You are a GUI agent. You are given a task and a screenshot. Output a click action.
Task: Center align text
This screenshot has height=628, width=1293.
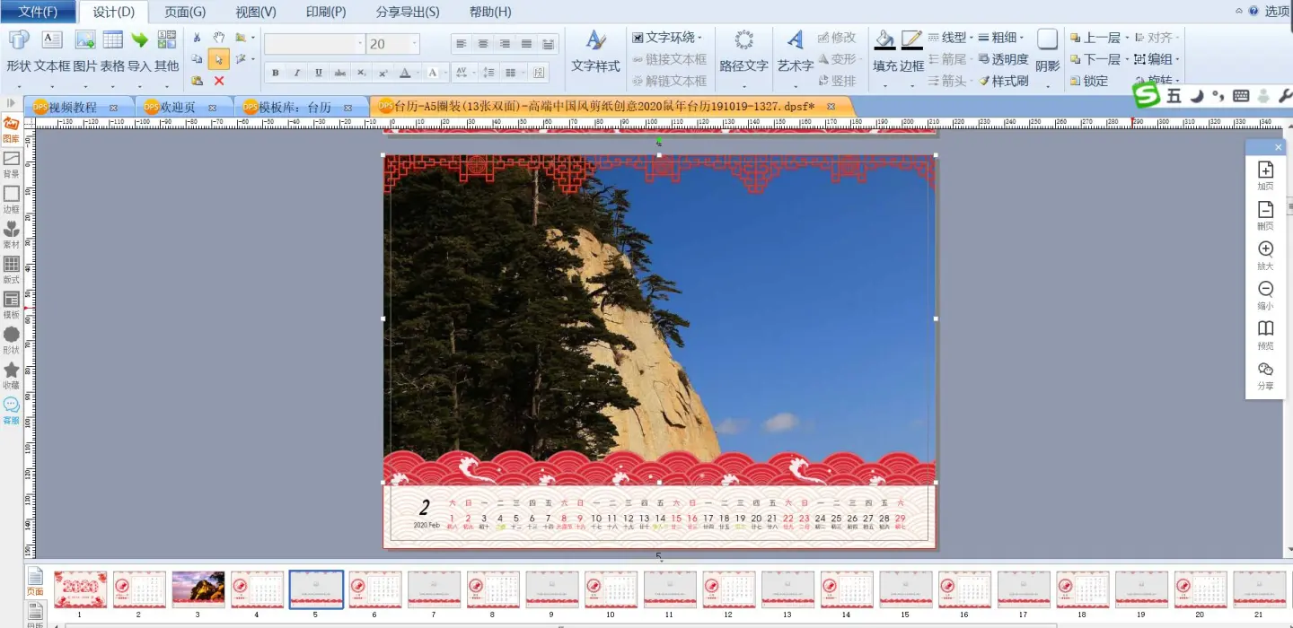pos(483,44)
